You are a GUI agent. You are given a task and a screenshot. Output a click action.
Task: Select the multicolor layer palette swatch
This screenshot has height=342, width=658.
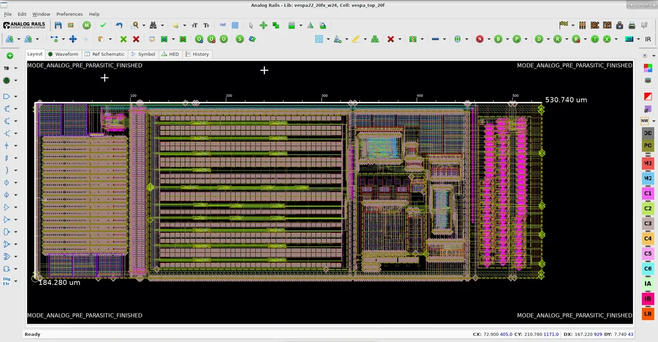(648, 68)
